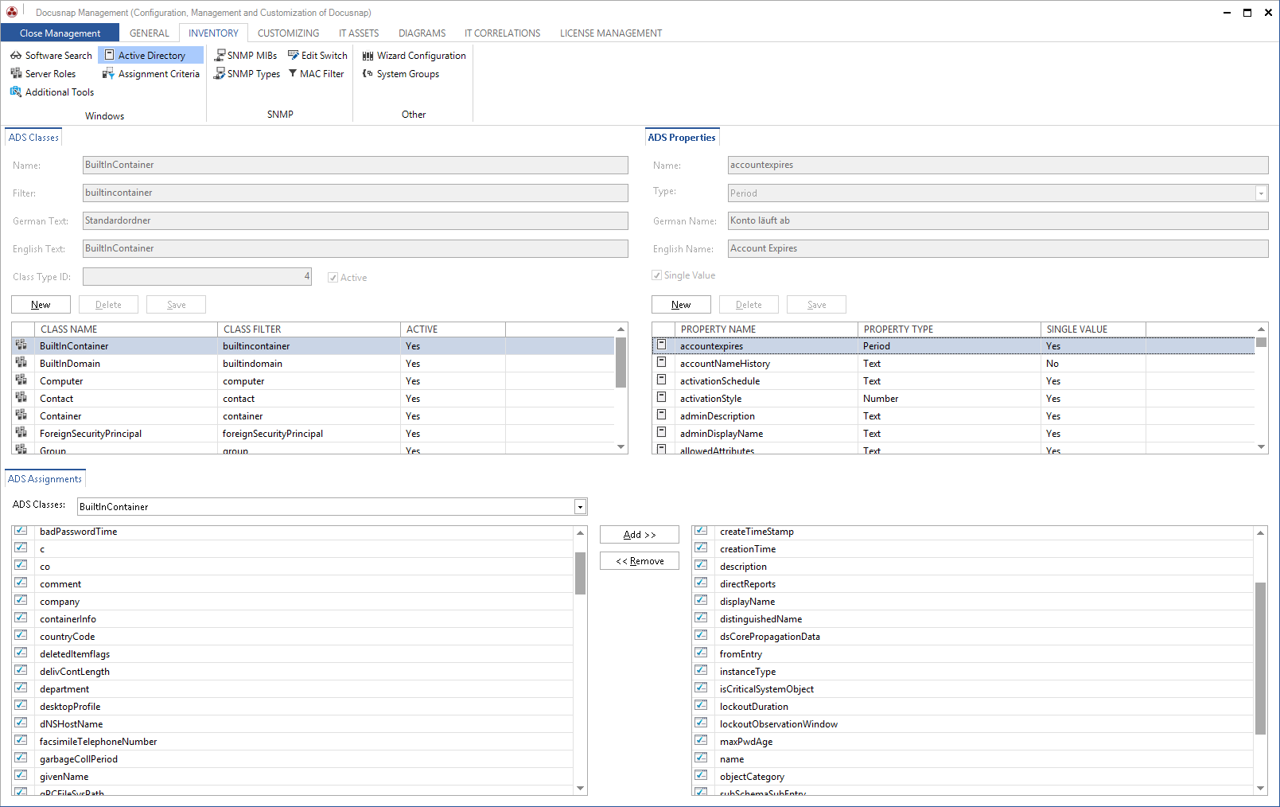Open Additional Tools
Screen dimensions: 1280x807
click(52, 92)
